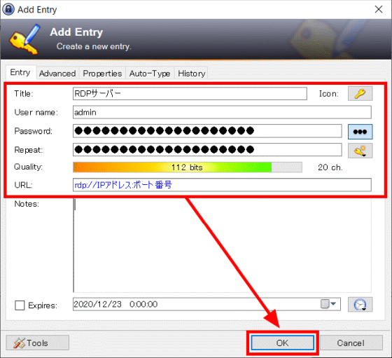The width and height of the screenshot is (392, 358).
Task: Open the entry icon picker key button
Action: (360, 94)
